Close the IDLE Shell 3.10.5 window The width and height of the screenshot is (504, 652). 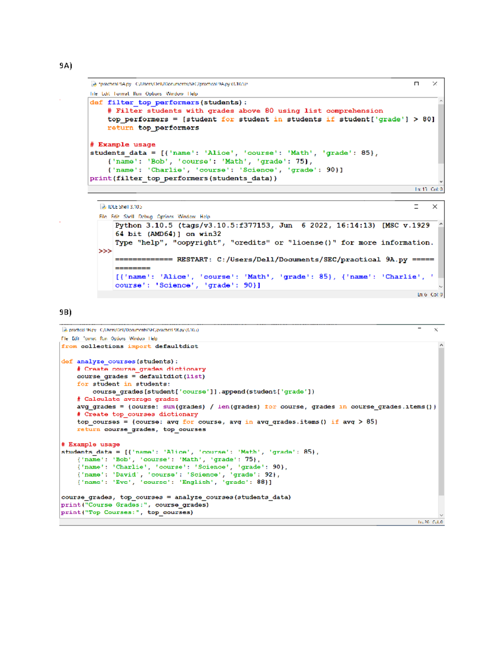435,207
